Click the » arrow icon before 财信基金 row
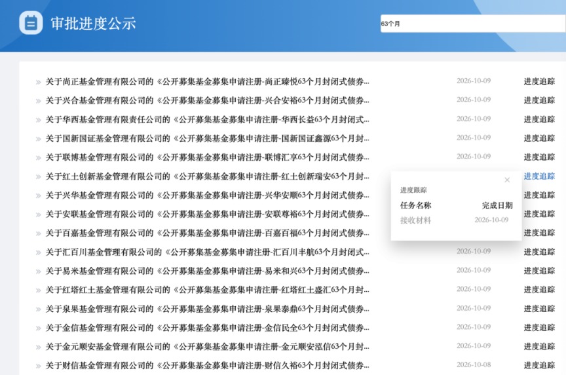The image size is (566, 375). [38, 366]
